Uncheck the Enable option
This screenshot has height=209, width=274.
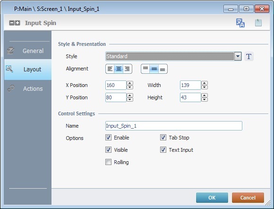coord(108,138)
